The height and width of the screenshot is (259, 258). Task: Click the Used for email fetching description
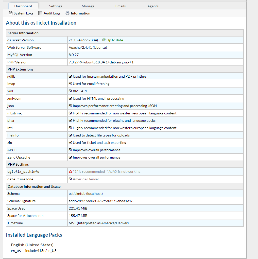click(91, 84)
